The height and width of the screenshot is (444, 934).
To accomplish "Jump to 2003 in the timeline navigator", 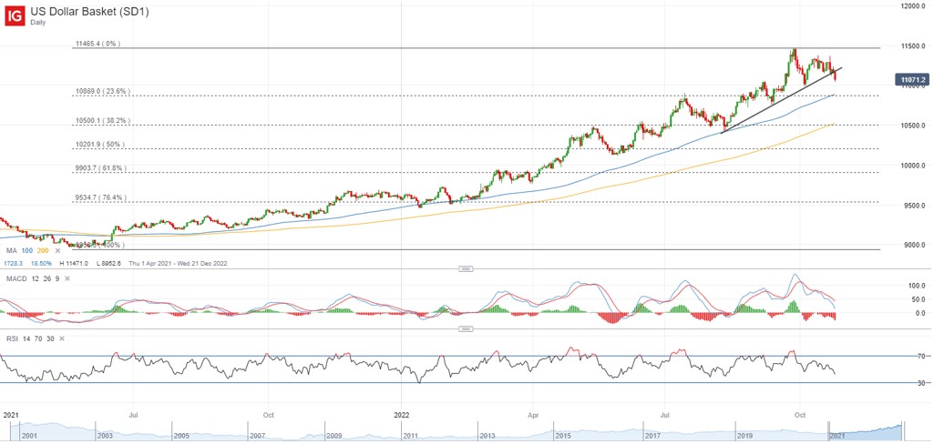I will (105, 436).
